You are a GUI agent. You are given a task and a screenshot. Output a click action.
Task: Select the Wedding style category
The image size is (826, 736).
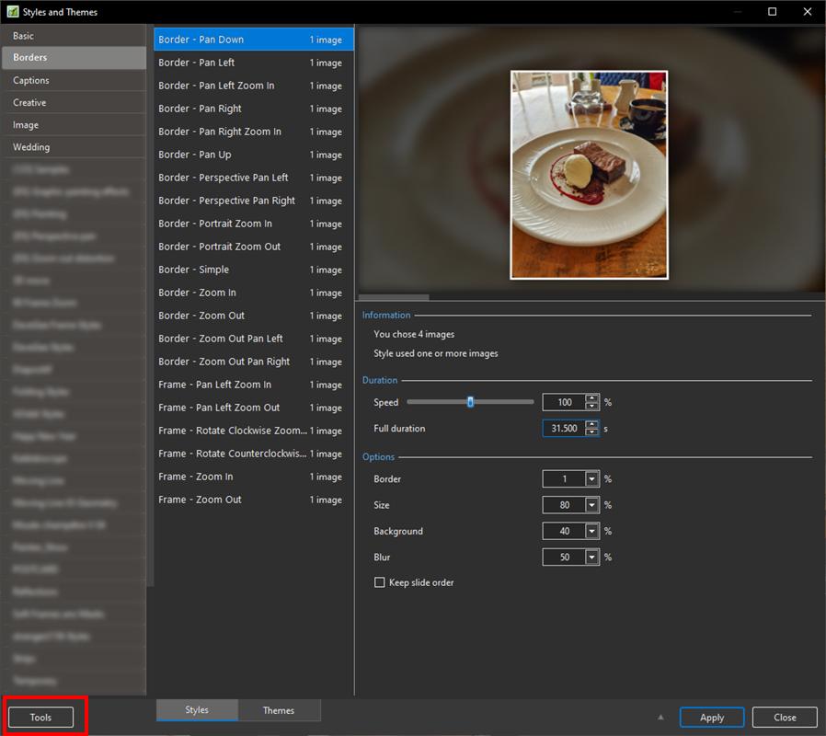(31, 147)
